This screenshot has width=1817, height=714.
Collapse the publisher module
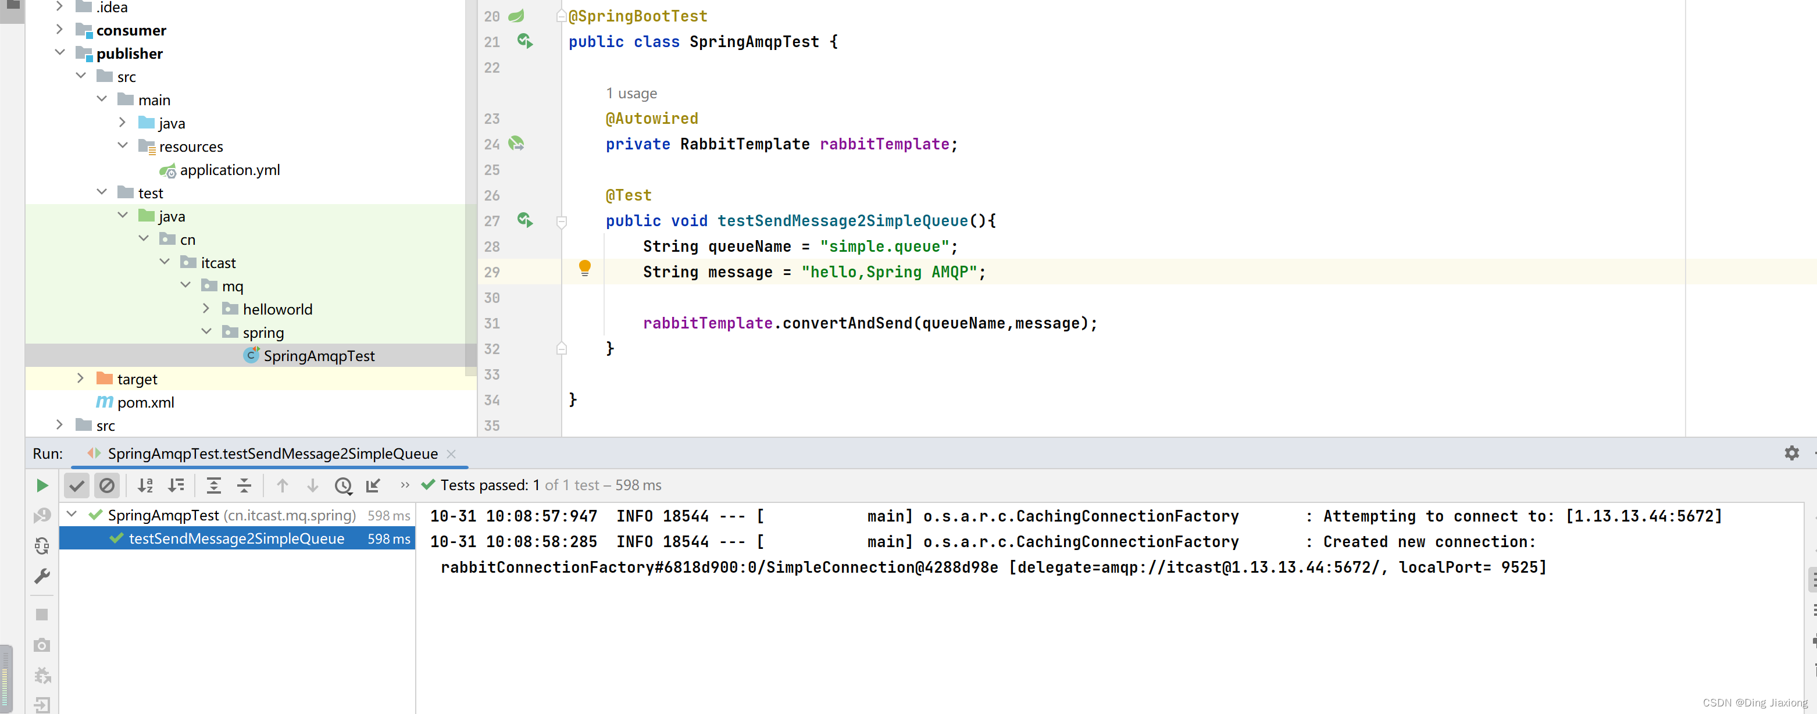60,53
